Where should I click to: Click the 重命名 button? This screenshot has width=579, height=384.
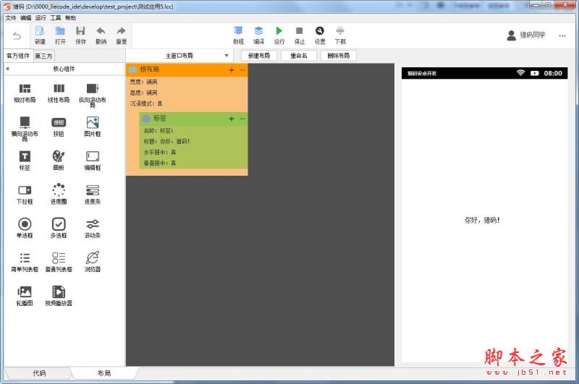299,56
